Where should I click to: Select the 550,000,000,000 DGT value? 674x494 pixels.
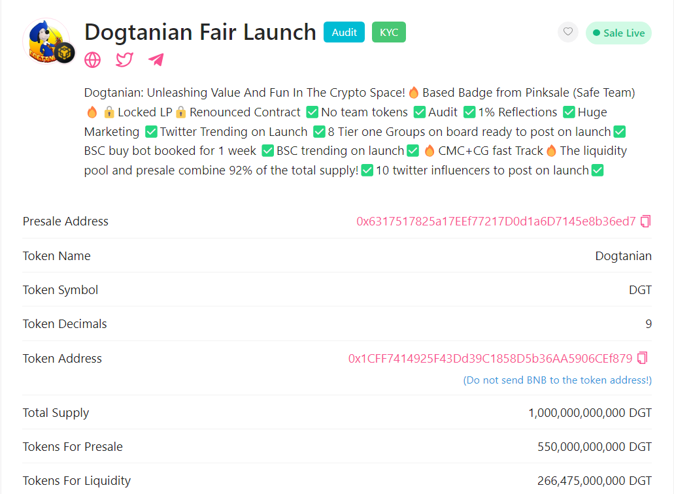click(594, 447)
